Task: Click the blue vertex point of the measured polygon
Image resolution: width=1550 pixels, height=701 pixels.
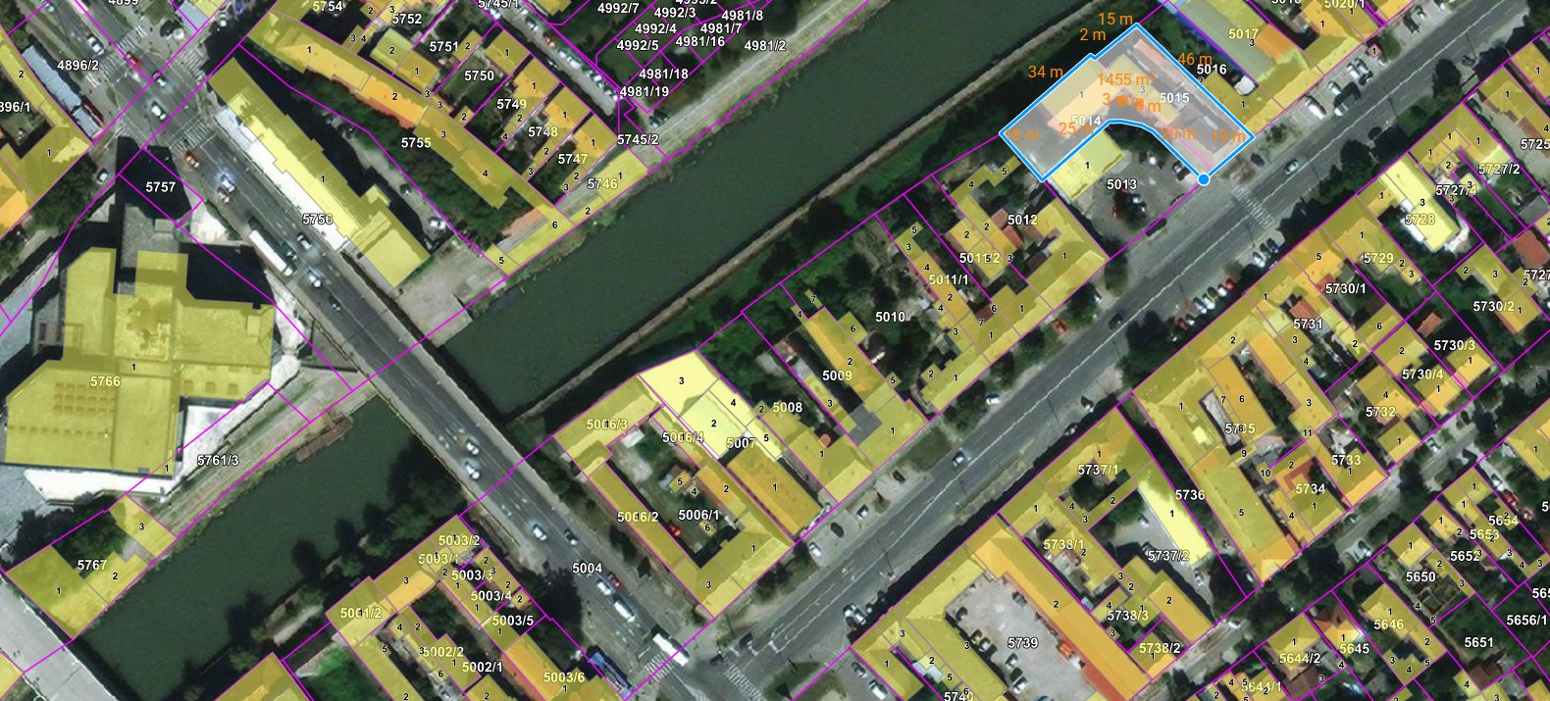Action: point(1204,179)
